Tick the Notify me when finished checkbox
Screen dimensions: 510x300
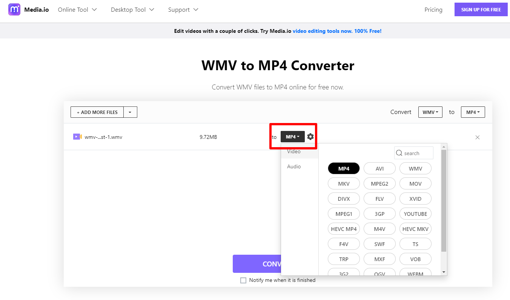coord(243,280)
